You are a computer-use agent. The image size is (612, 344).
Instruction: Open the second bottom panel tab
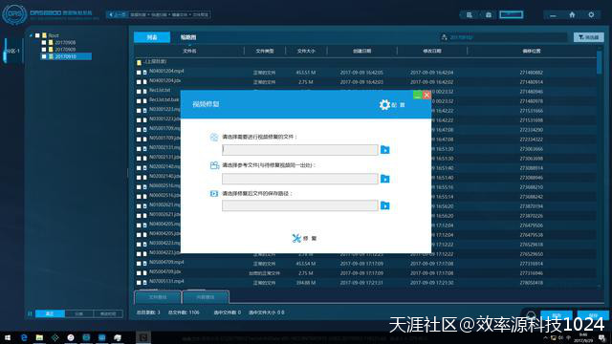coord(206,297)
